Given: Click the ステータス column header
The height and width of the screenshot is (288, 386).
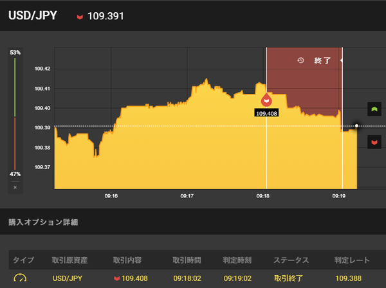Looking at the screenshot, I should point(291,260).
